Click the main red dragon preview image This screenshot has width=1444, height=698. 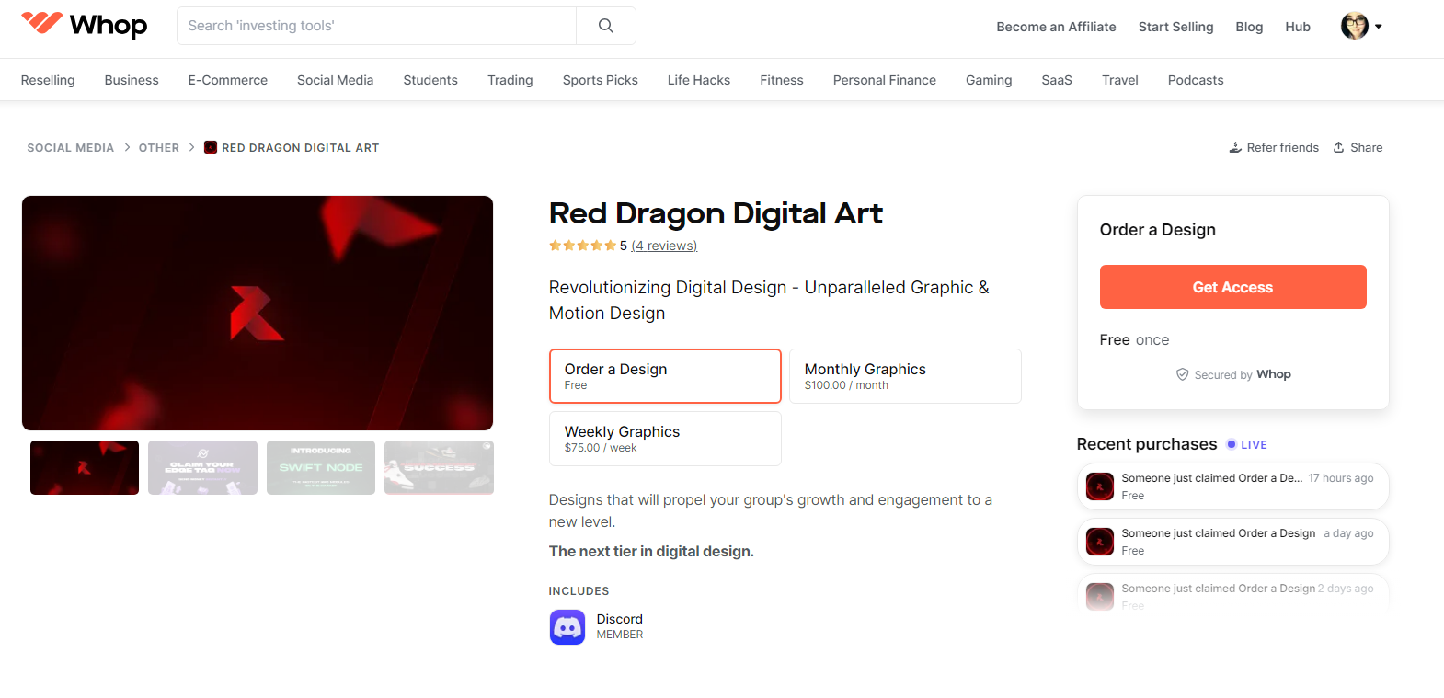click(x=258, y=313)
